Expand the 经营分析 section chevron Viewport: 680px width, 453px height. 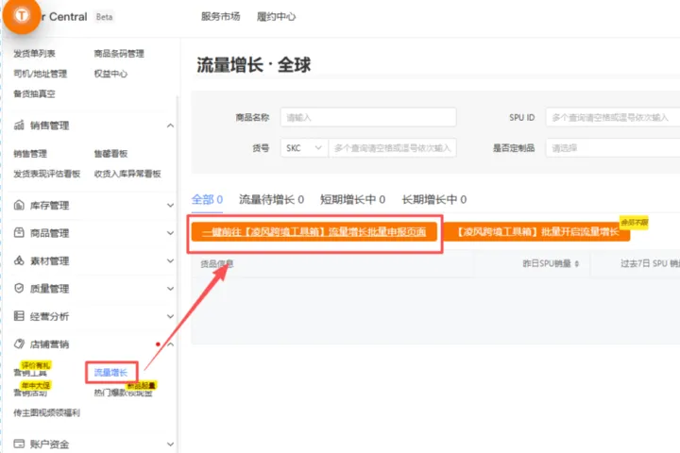point(170,316)
